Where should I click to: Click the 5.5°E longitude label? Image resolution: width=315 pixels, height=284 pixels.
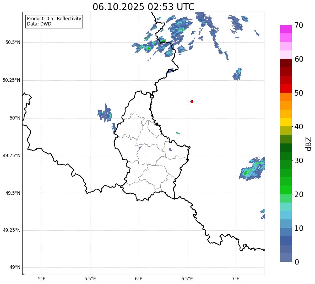90,278
